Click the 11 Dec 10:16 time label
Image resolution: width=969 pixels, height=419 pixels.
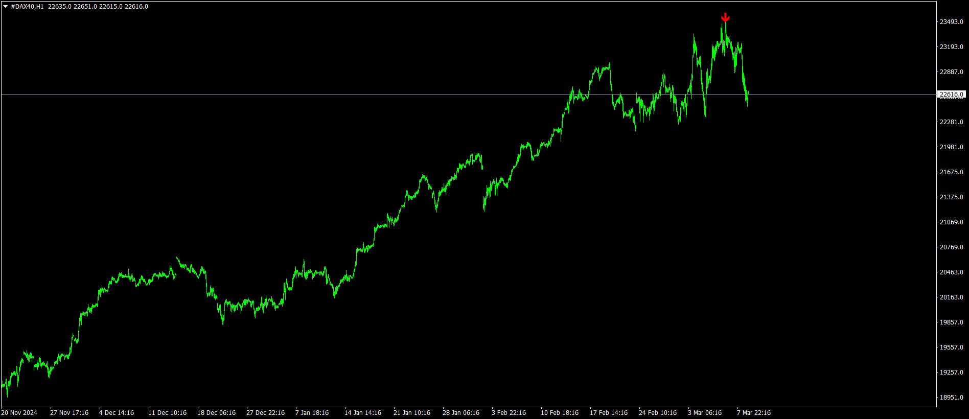click(167, 413)
